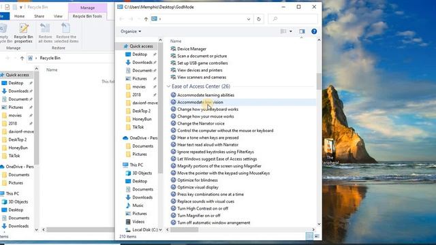Click Recycle Bin properties ribbon button
The width and height of the screenshot is (436, 245).
[x=24, y=33]
